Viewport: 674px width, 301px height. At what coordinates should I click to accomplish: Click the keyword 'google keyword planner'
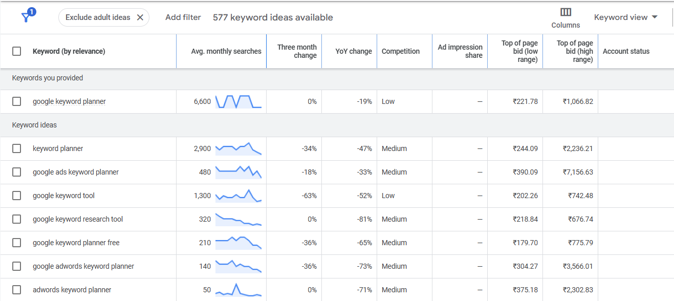tap(69, 101)
